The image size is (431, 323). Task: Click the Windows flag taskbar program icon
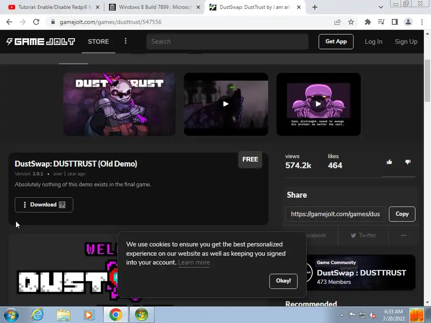[x=141, y=315]
